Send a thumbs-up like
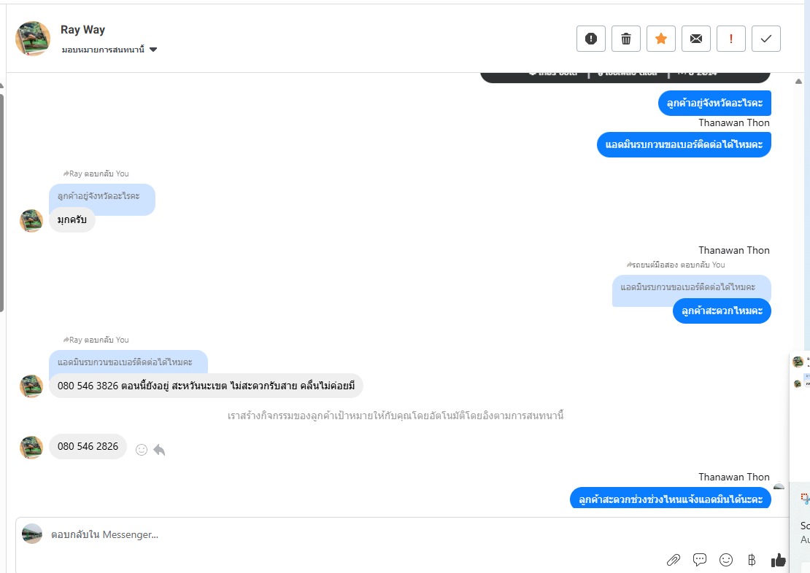Viewport: 810px width, 573px height. pyautogui.click(x=778, y=560)
